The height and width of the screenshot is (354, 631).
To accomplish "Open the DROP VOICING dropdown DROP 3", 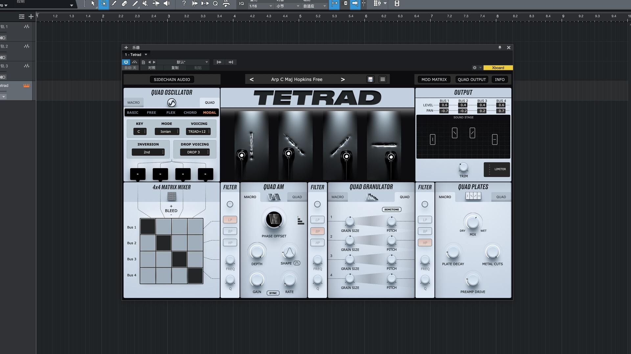I will [195, 152].
